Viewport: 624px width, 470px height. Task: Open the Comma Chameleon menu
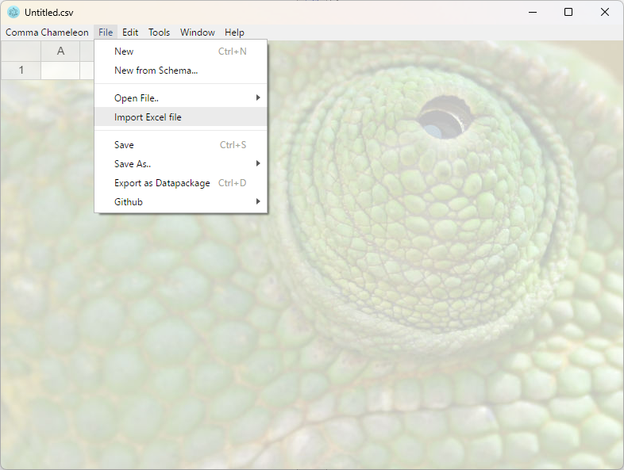[47, 32]
